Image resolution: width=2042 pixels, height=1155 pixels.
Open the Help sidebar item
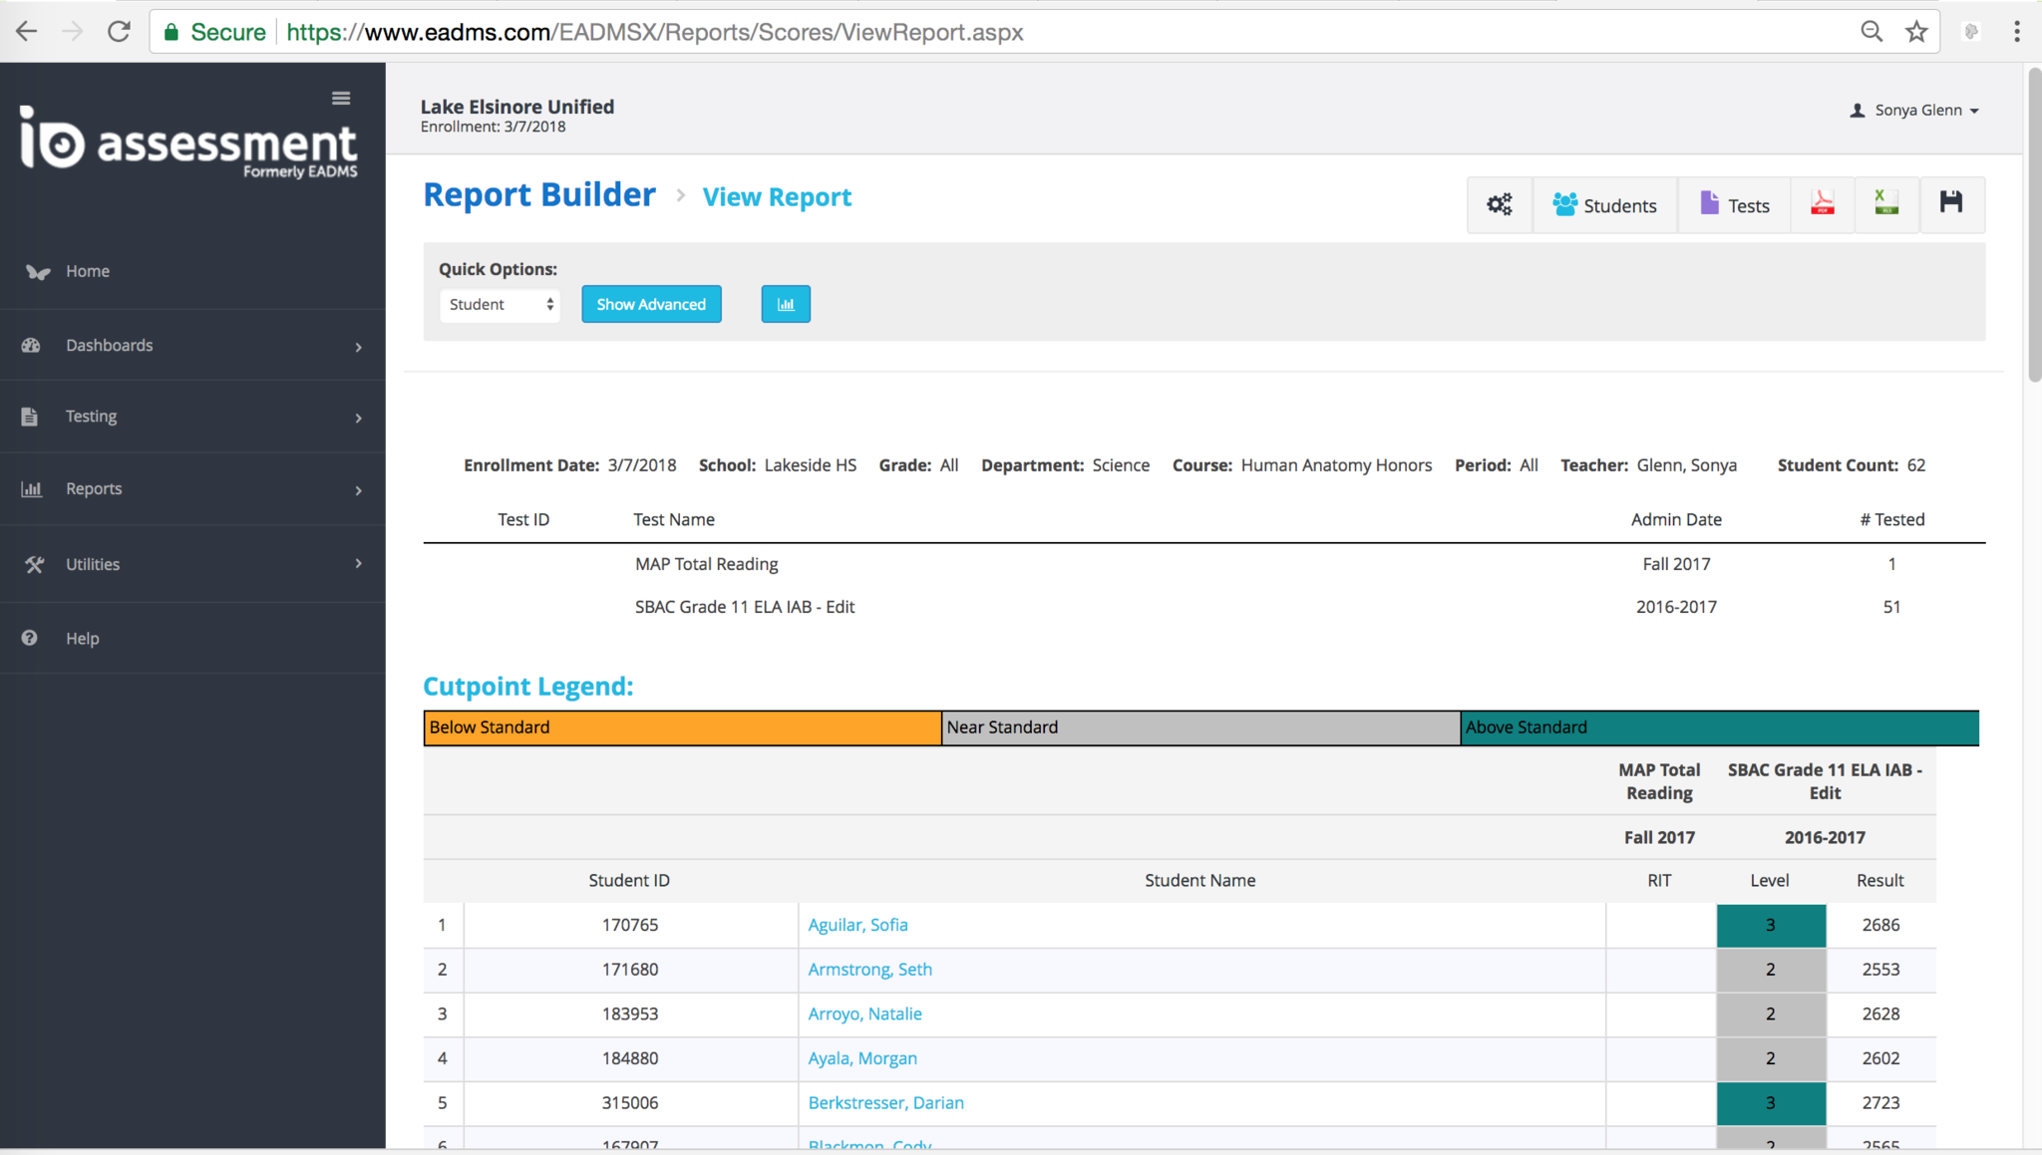[x=82, y=638]
